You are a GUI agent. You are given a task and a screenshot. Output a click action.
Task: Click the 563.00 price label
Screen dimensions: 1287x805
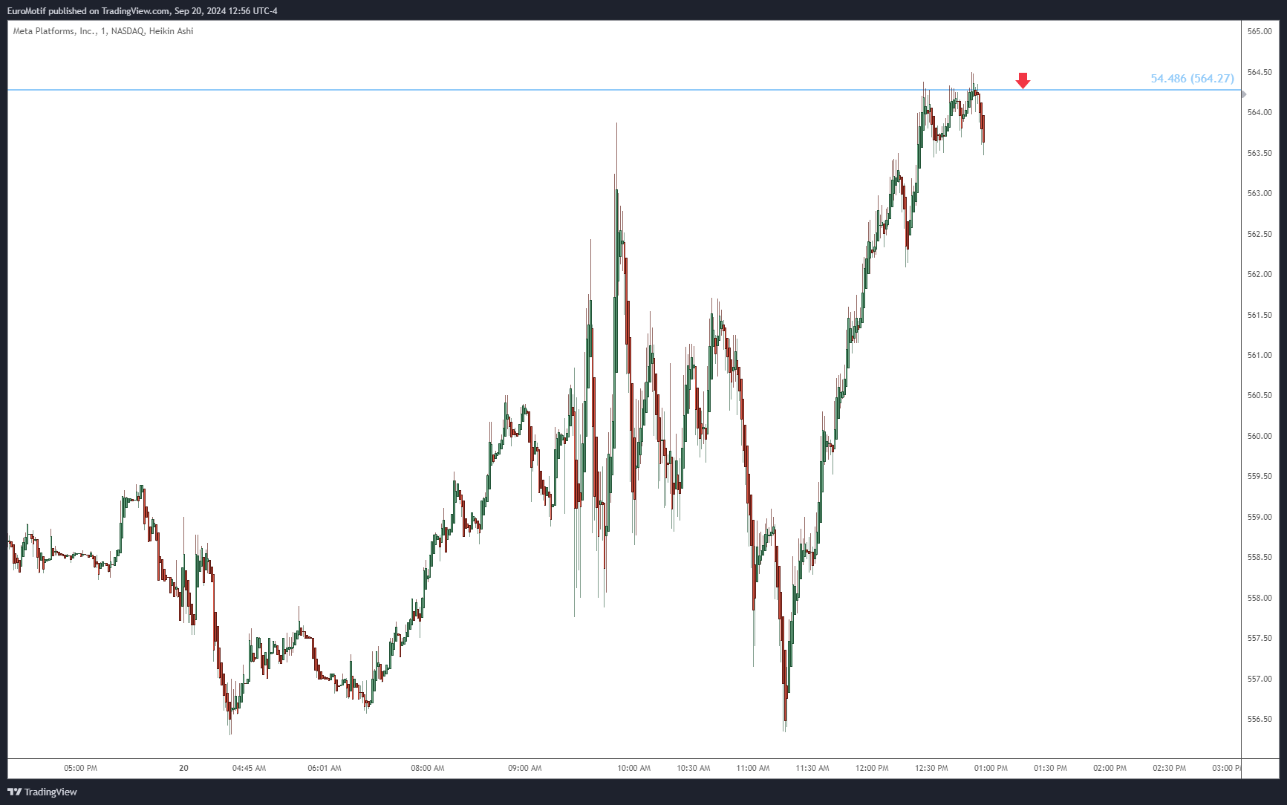1260,194
